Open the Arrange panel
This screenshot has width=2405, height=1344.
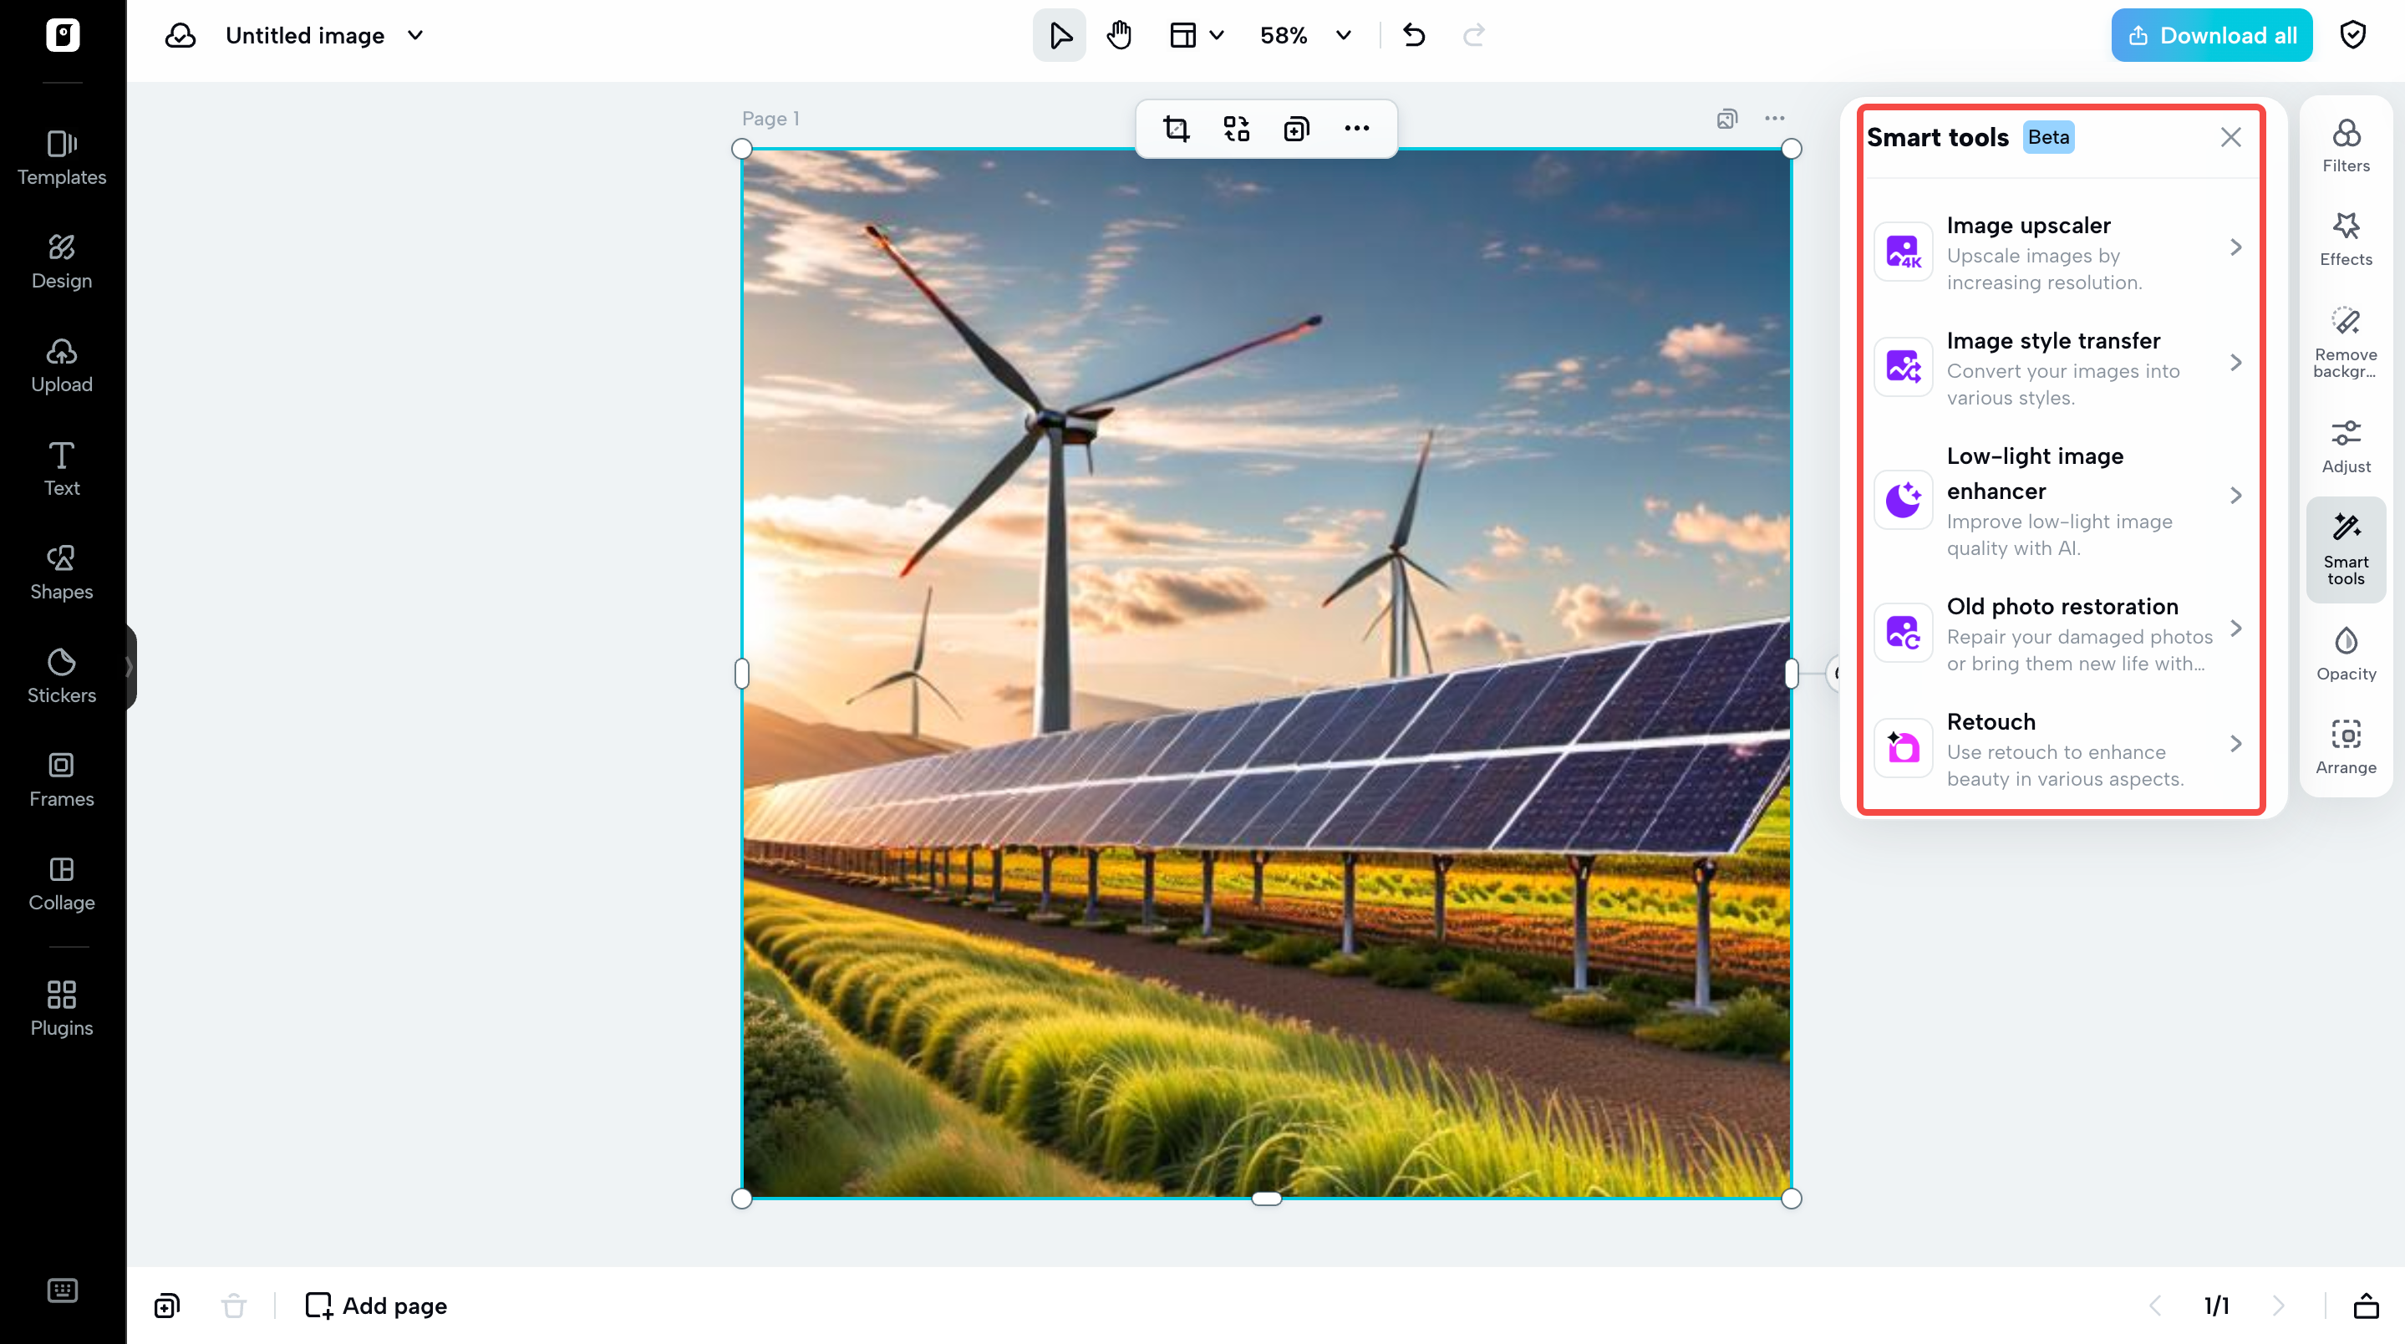(x=2345, y=747)
